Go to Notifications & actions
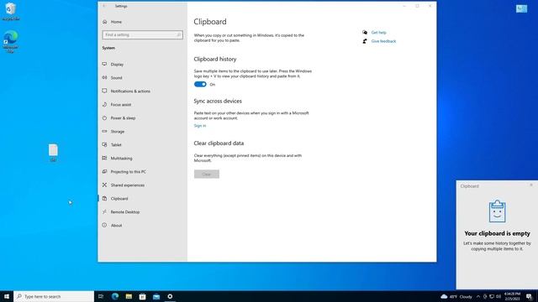Viewport: 538px width, 302px height. [x=130, y=91]
